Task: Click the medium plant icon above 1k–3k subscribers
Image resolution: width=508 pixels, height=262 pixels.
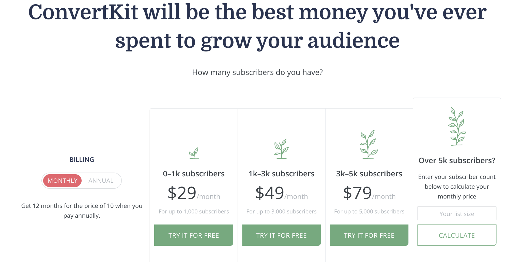Action: pyautogui.click(x=281, y=149)
